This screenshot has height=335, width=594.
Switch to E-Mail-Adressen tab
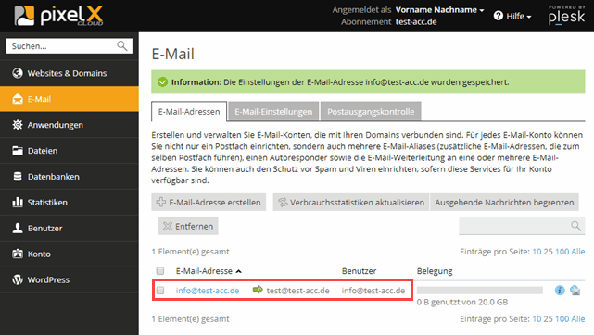point(189,112)
